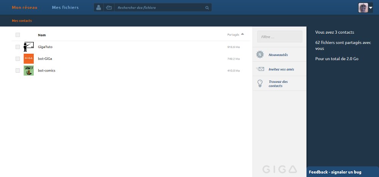Click the 749.2 Mo shared size value
The width and height of the screenshot is (379, 177).
[233, 59]
